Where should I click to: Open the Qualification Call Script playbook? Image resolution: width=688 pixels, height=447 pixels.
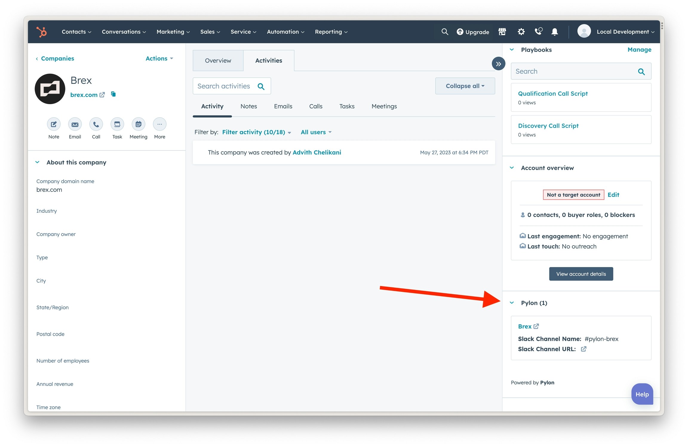[553, 94]
